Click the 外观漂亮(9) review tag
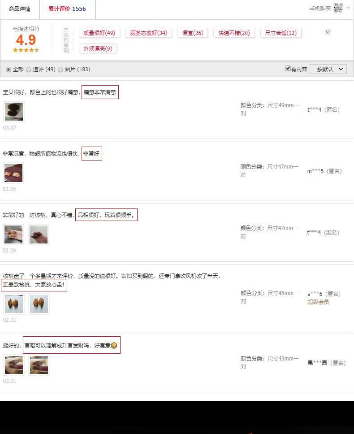Viewport: 354px width, 434px height. point(98,49)
